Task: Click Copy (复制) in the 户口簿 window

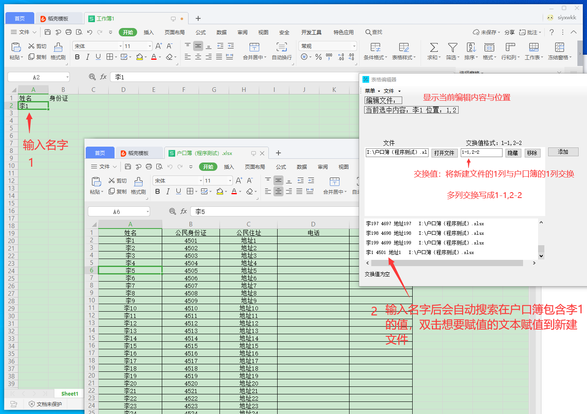Action: 117,191
